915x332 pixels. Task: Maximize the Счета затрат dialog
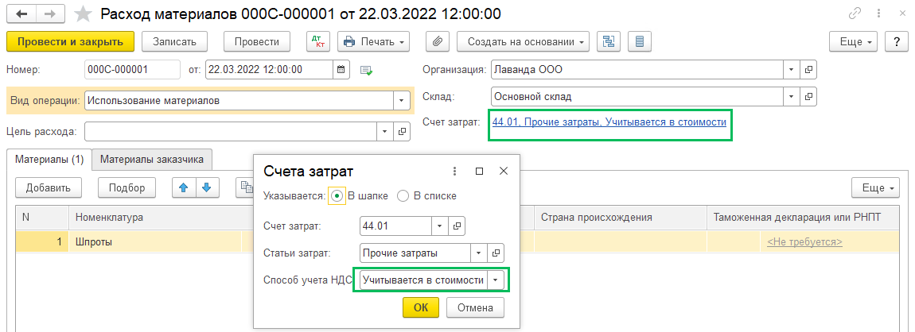(x=479, y=172)
